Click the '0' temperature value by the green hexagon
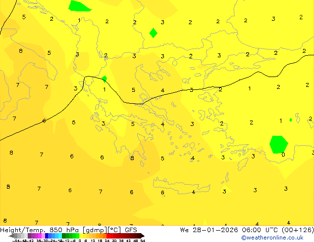The width and height of the screenshot is (314, 242). click(x=283, y=155)
